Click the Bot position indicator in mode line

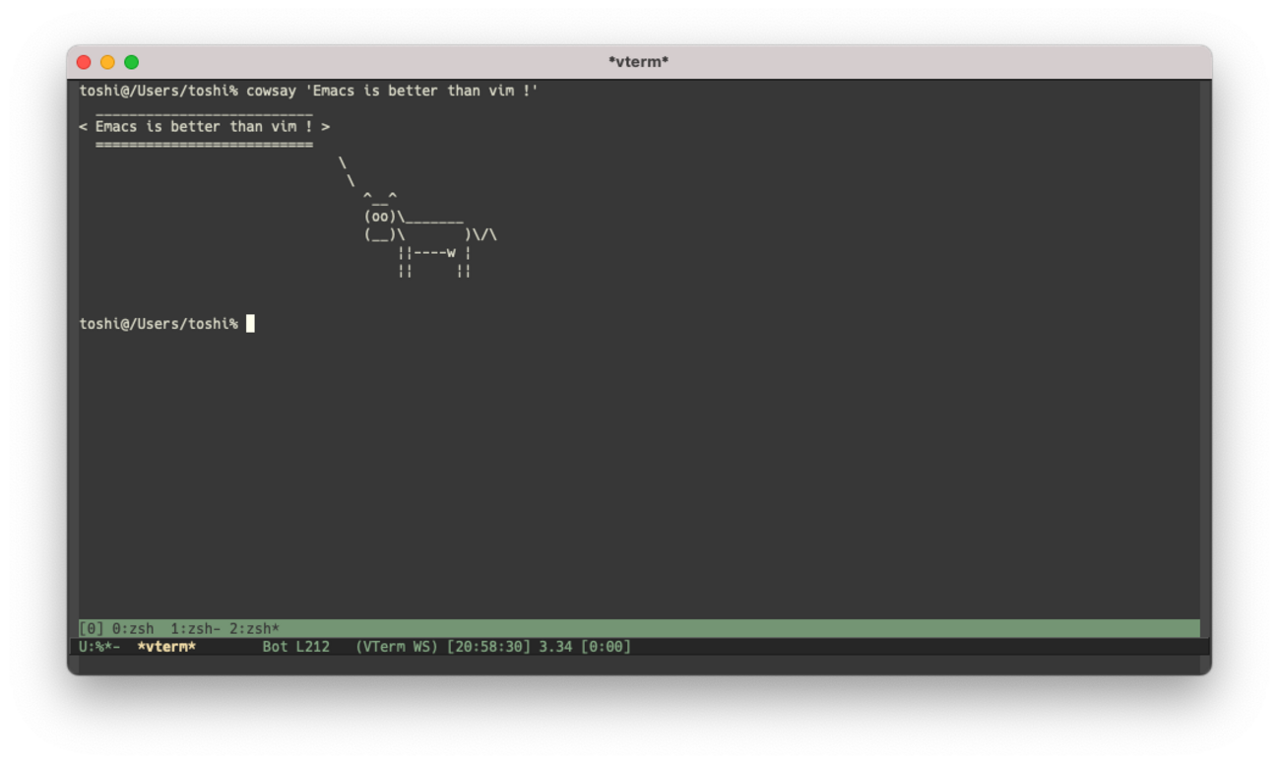point(275,647)
